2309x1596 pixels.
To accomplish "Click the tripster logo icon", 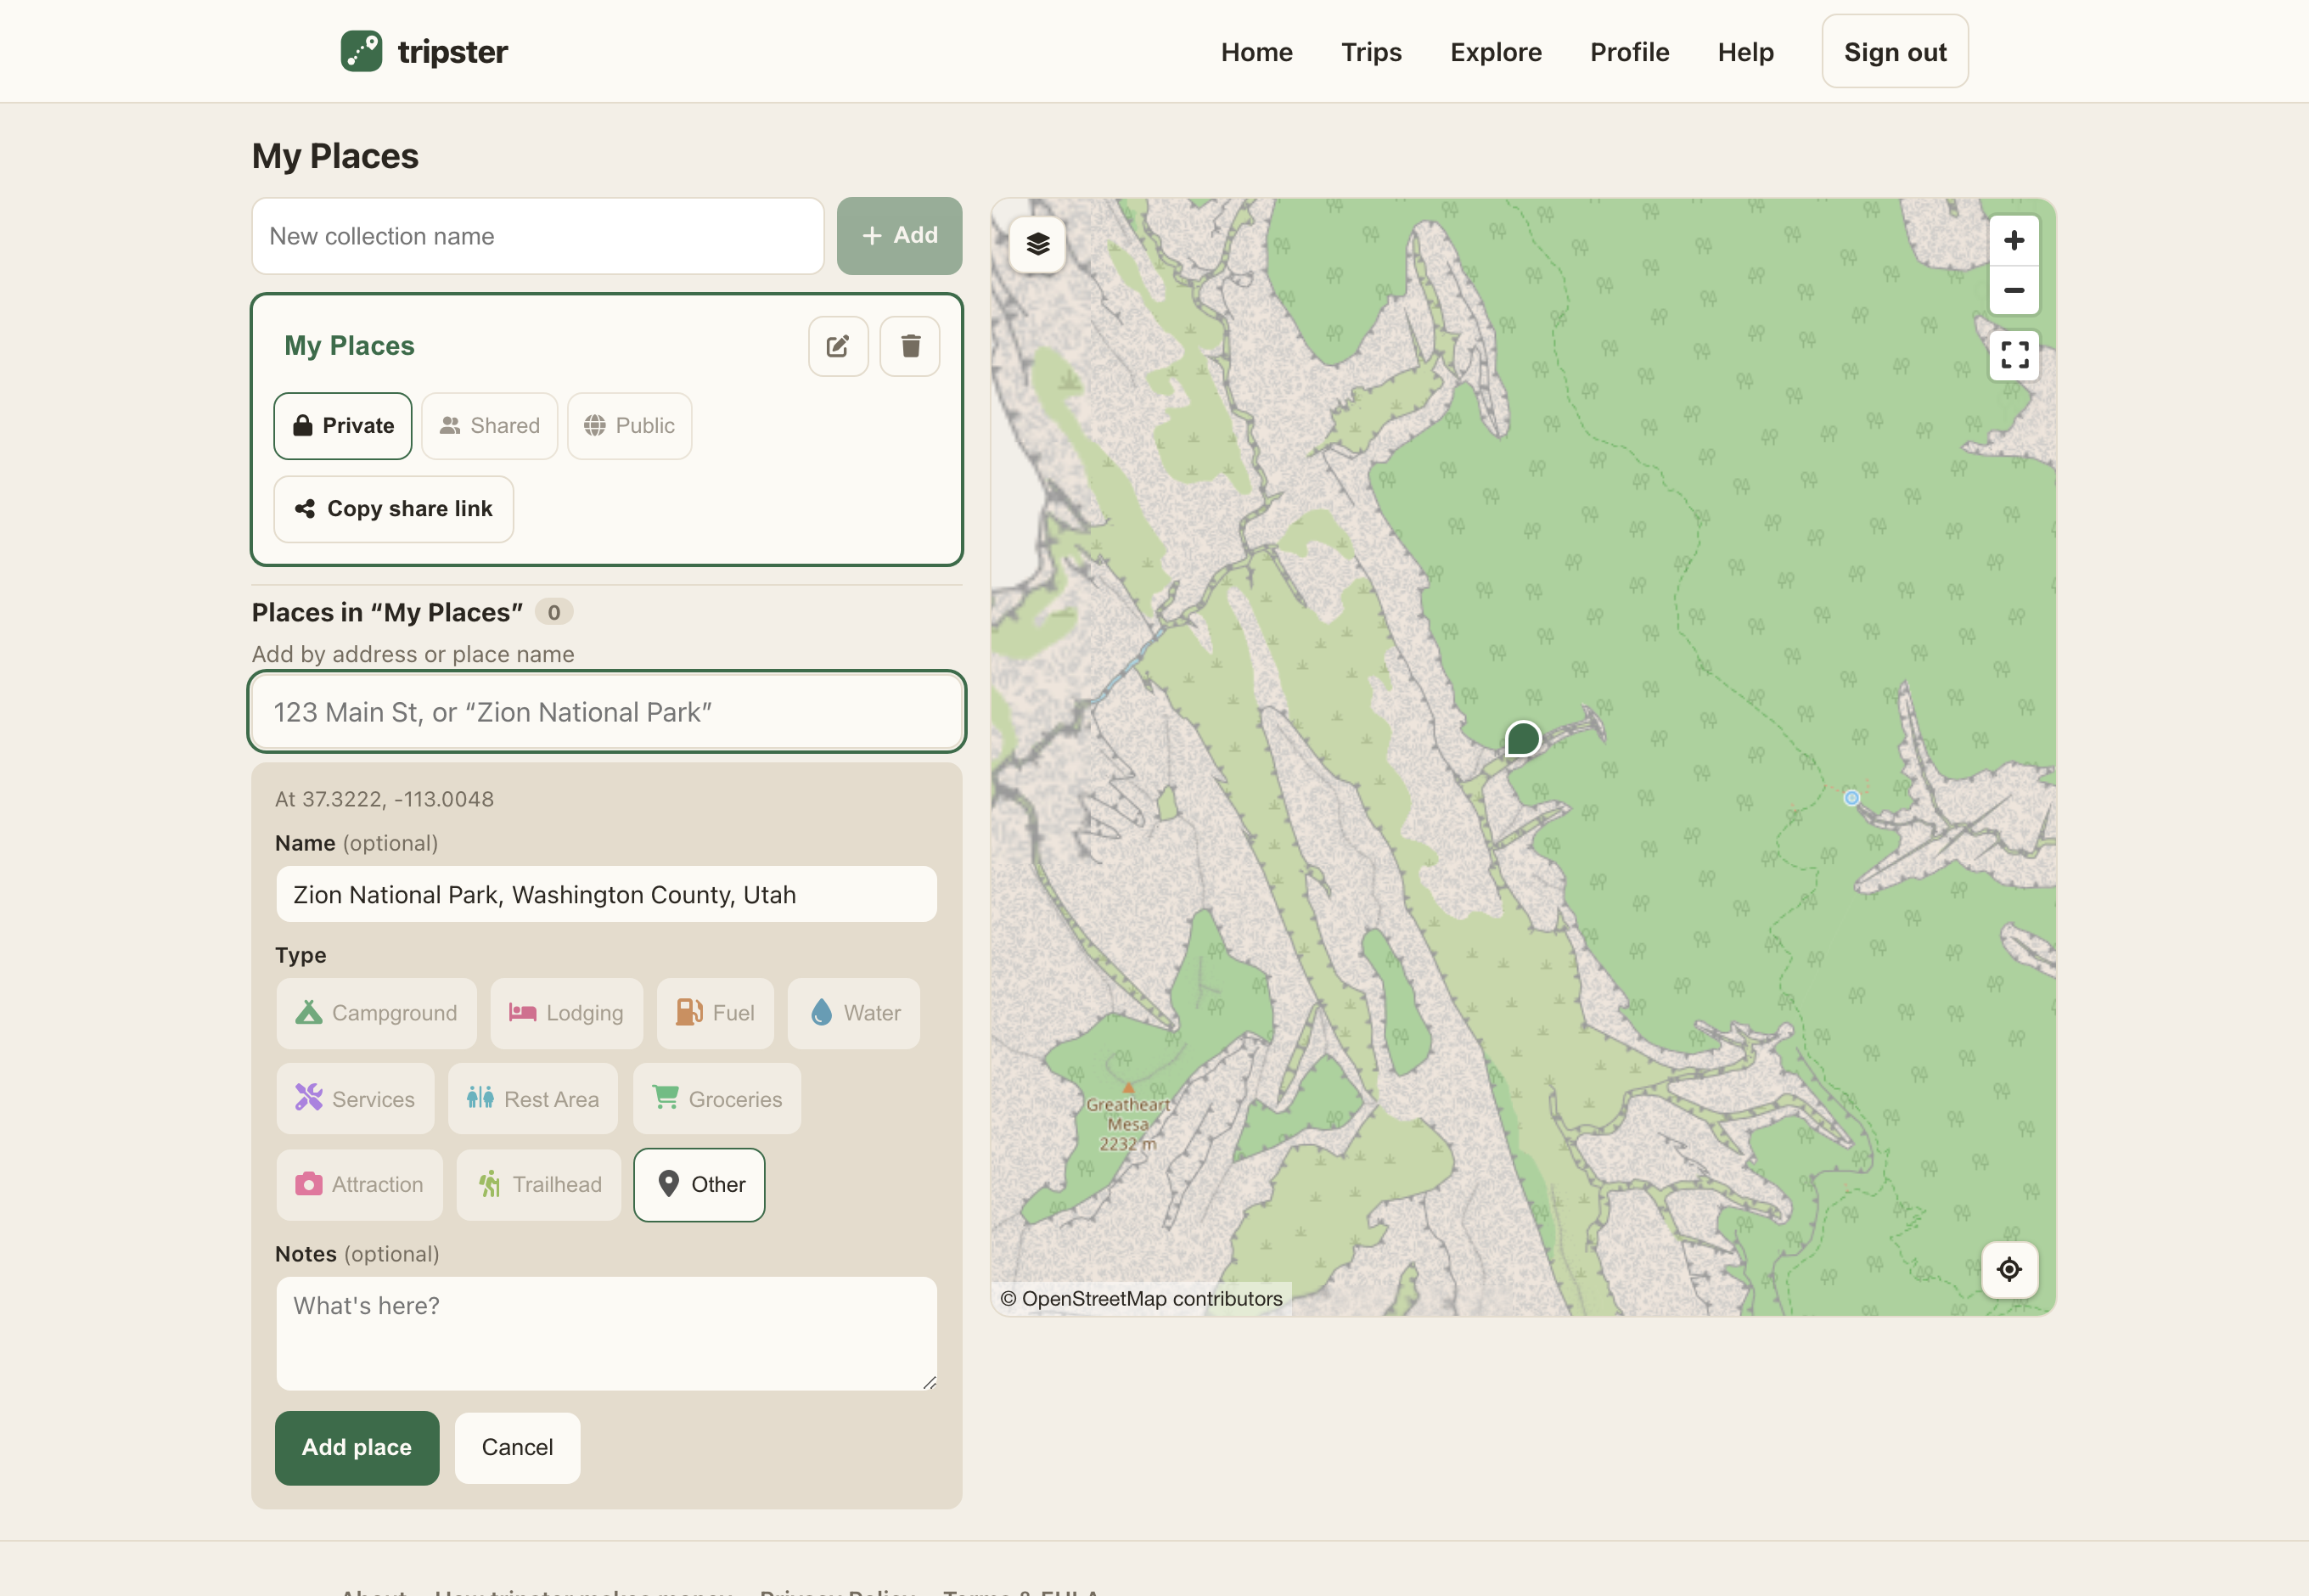I will tap(361, 51).
